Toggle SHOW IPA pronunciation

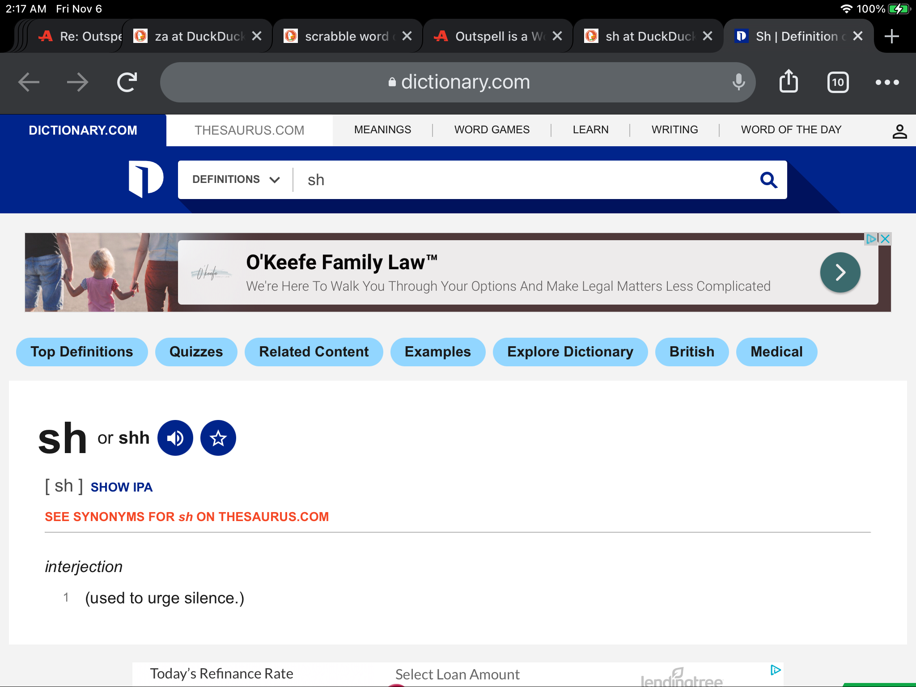click(122, 487)
